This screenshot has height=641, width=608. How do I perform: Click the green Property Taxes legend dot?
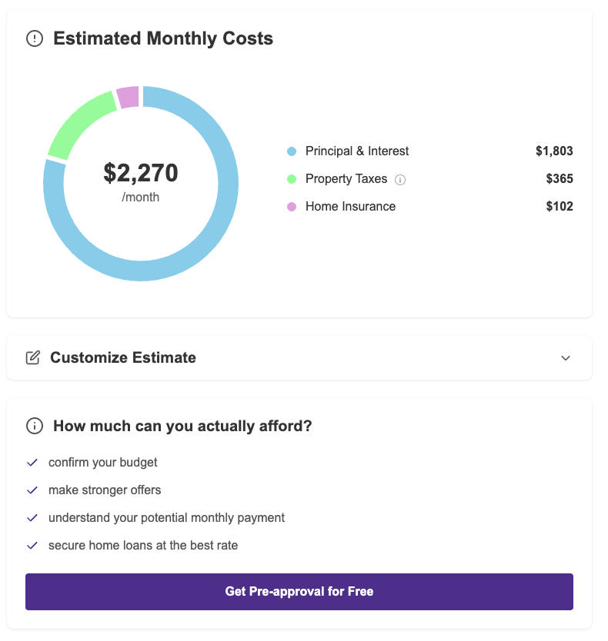click(292, 179)
